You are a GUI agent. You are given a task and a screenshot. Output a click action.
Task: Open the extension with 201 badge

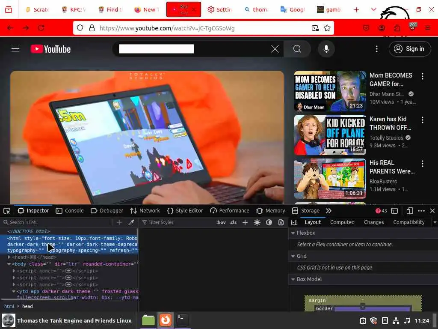pos(412,27)
